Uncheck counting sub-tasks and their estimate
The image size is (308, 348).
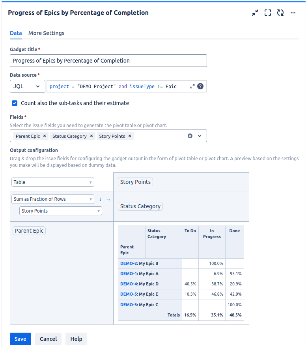tap(15, 103)
